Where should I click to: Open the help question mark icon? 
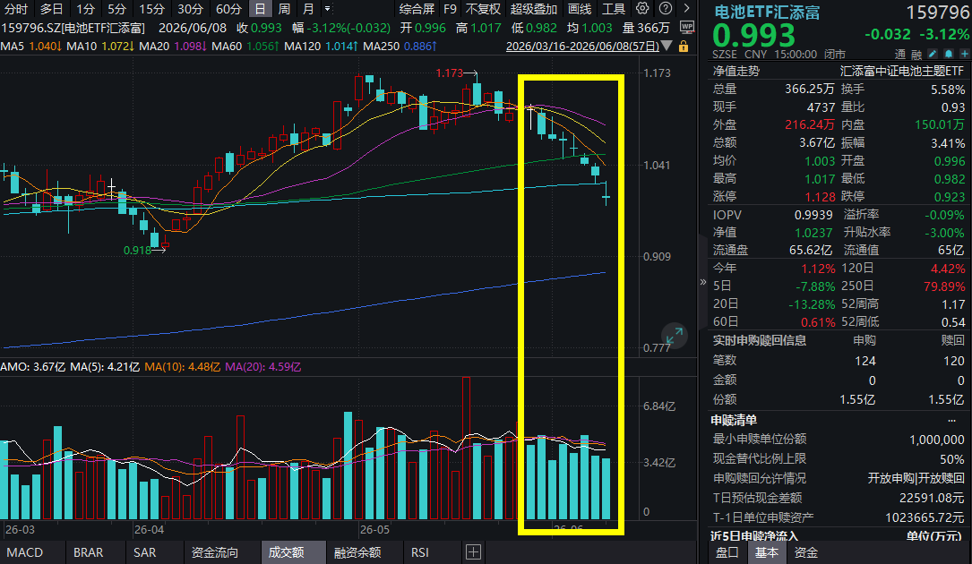(665, 9)
